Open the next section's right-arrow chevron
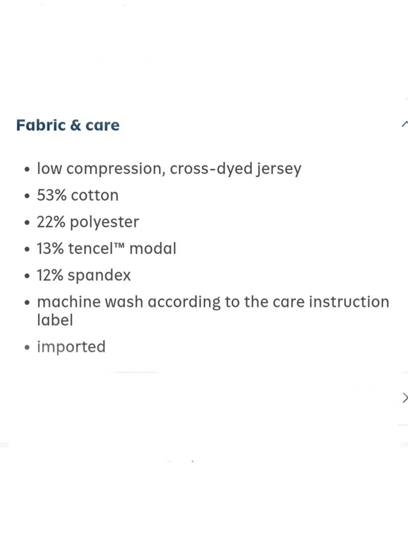Image resolution: width=408 pixels, height=542 pixels. coord(405,398)
